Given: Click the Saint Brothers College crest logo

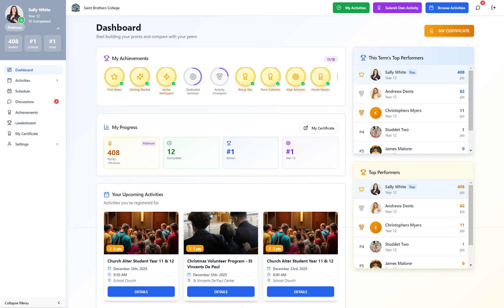Looking at the screenshot, I should click(76, 8).
